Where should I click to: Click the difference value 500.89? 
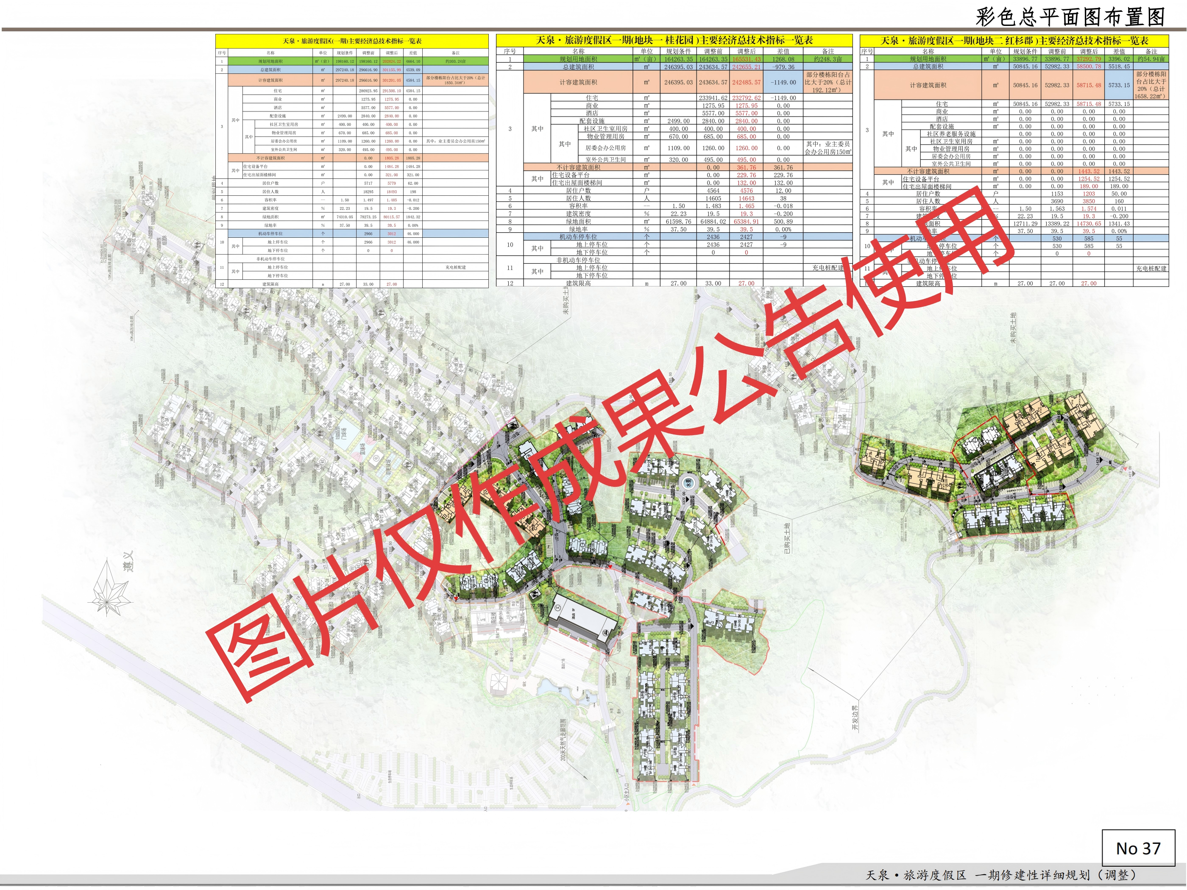(783, 222)
